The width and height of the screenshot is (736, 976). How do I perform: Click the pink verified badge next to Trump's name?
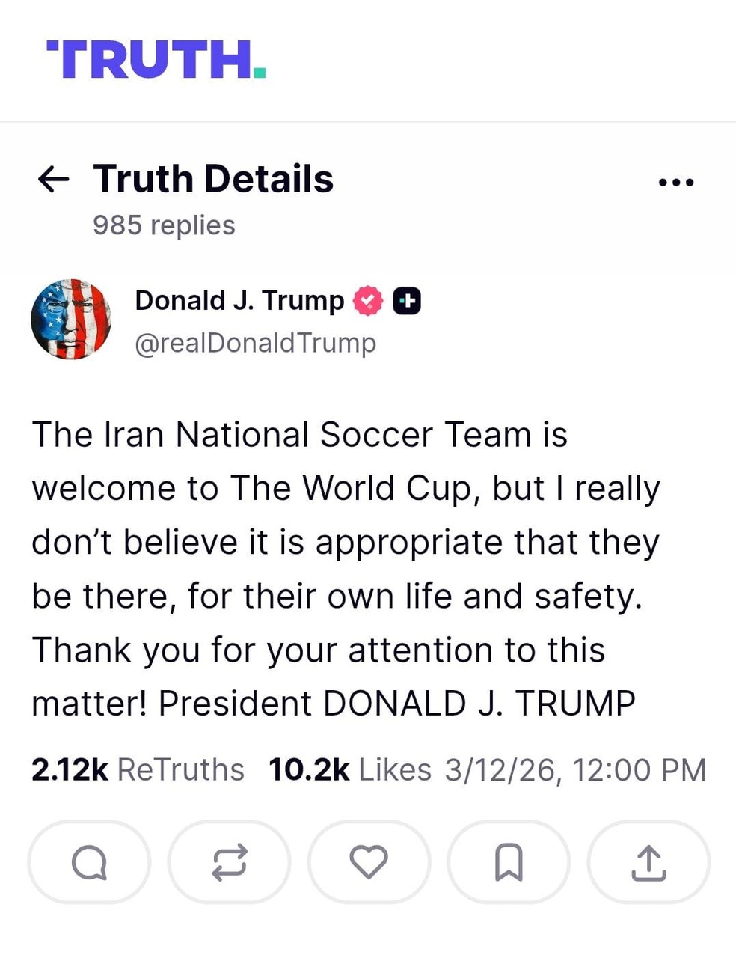[367, 299]
